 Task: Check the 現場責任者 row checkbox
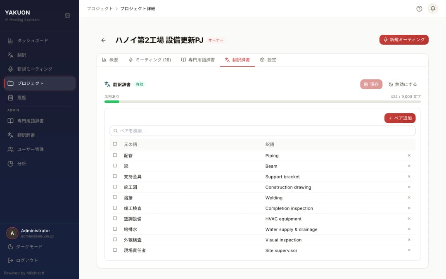115,250
